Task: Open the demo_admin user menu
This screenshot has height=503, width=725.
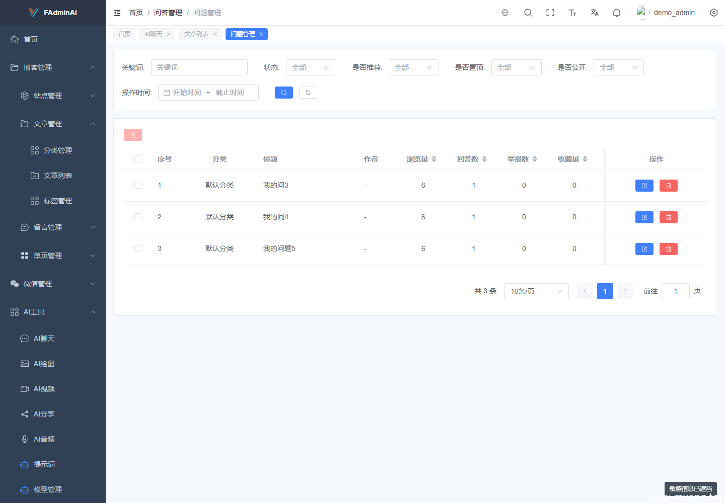Action: [x=666, y=13]
